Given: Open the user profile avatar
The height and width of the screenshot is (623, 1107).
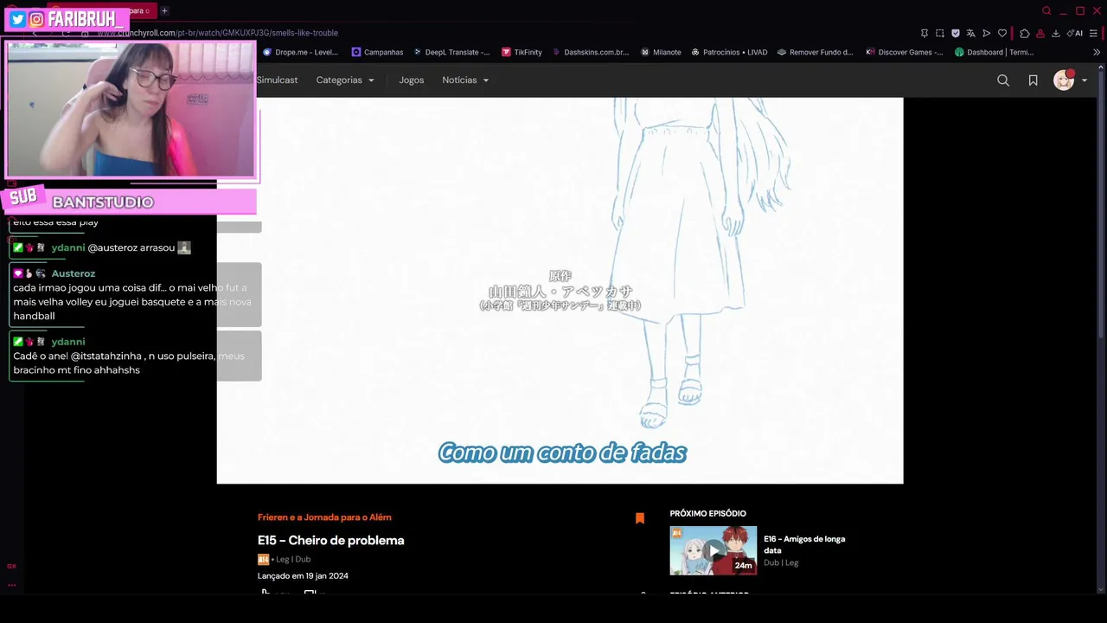Looking at the screenshot, I should 1064,80.
